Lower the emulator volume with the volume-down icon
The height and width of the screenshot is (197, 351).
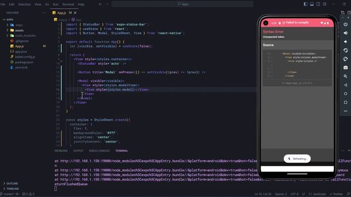click(346, 42)
